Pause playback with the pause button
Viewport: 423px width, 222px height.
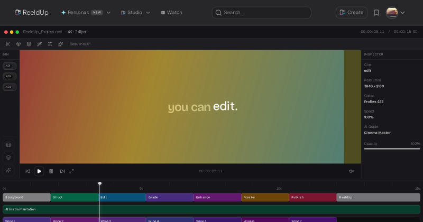point(51,171)
